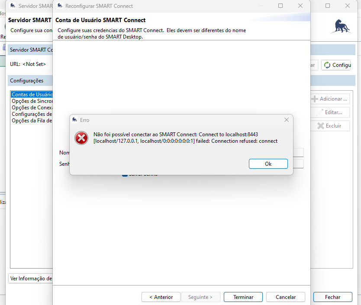361x305 pixels.
Task: Select Opções de Sincronização list item
Action: pyautogui.click(x=32, y=101)
